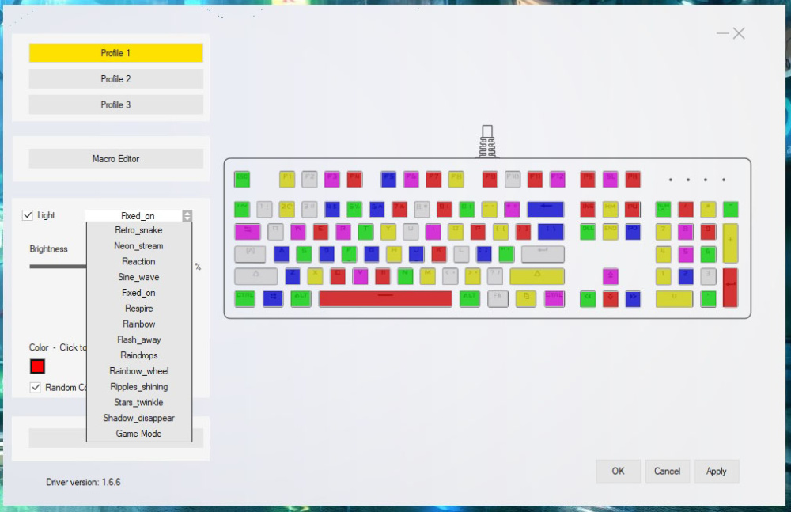Select the green Num Lock key
791x512 pixels.
point(664,209)
